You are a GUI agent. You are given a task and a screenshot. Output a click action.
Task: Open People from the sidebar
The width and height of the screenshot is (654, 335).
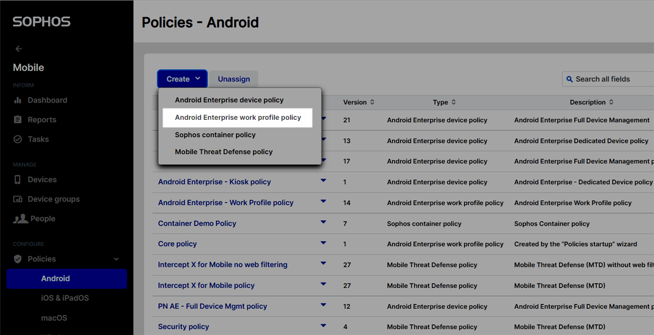pyautogui.click(x=34, y=219)
